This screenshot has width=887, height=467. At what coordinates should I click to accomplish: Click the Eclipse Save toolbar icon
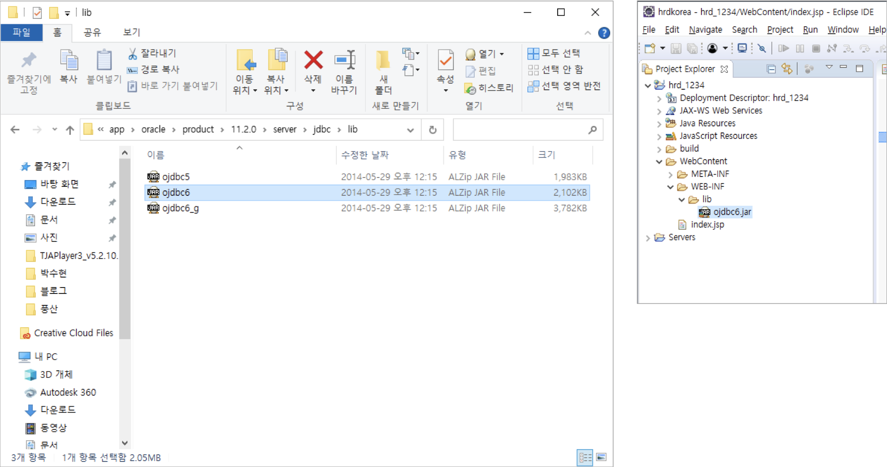pos(676,49)
